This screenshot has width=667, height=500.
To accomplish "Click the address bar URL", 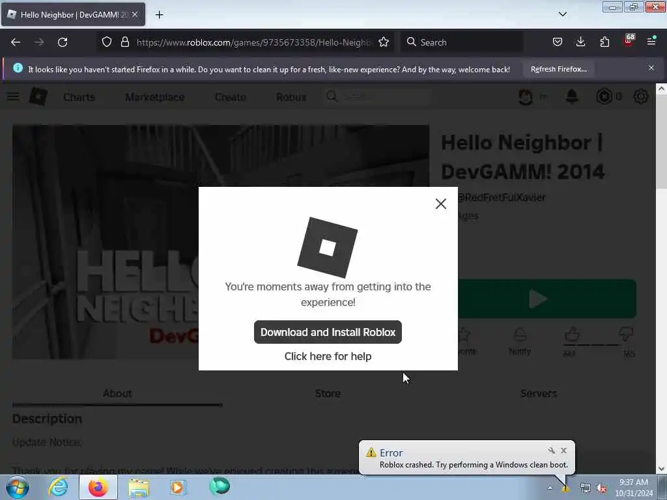I will [x=253, y=42].
